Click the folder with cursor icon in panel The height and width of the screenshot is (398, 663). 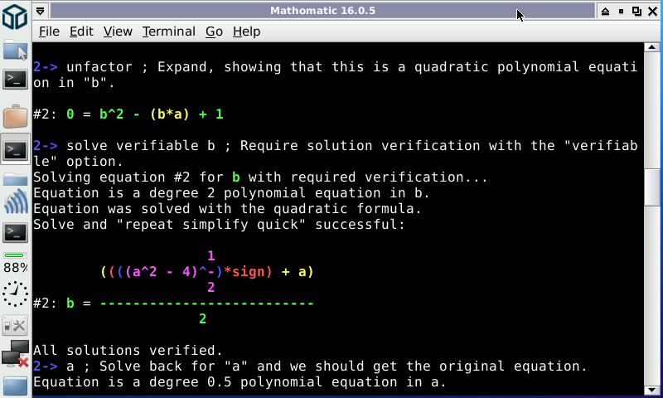15,51
